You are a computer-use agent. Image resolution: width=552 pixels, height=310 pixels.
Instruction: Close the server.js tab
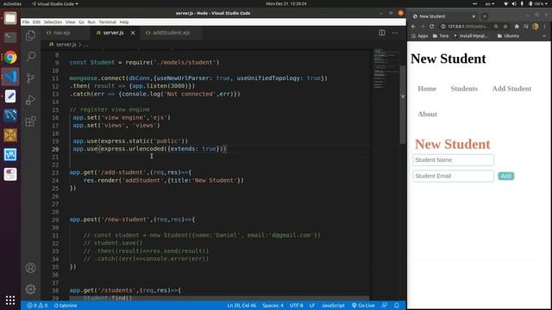(133, 33)
